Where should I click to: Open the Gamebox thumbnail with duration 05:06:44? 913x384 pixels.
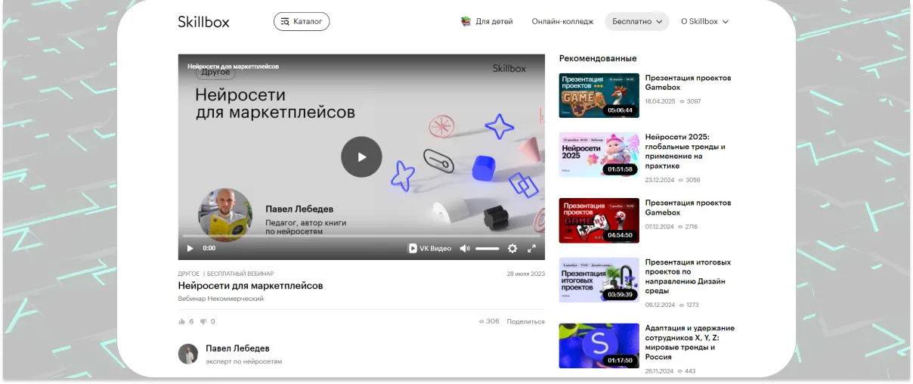coord(599,95)
